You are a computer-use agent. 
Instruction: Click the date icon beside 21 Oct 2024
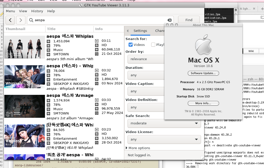[x=97, y=54]
